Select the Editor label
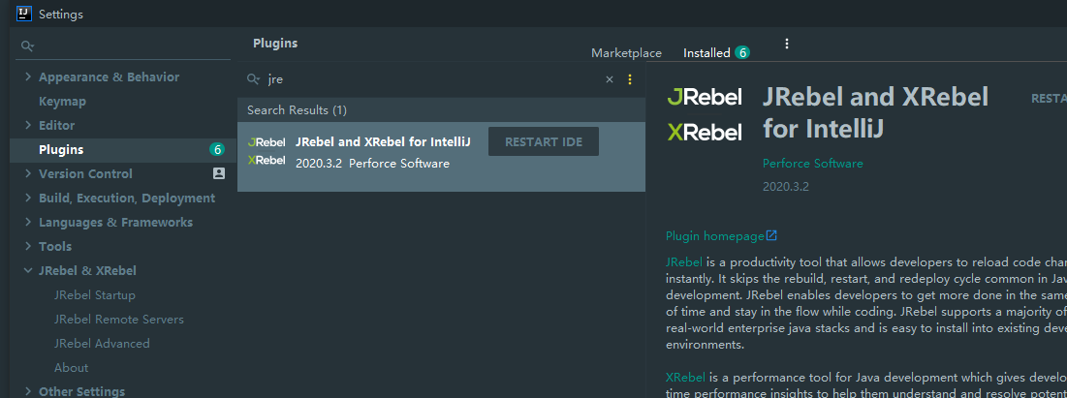Screen dimensions: 1067x398 coord(56,125)
